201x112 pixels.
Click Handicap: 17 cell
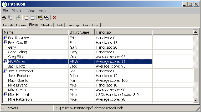107,76
